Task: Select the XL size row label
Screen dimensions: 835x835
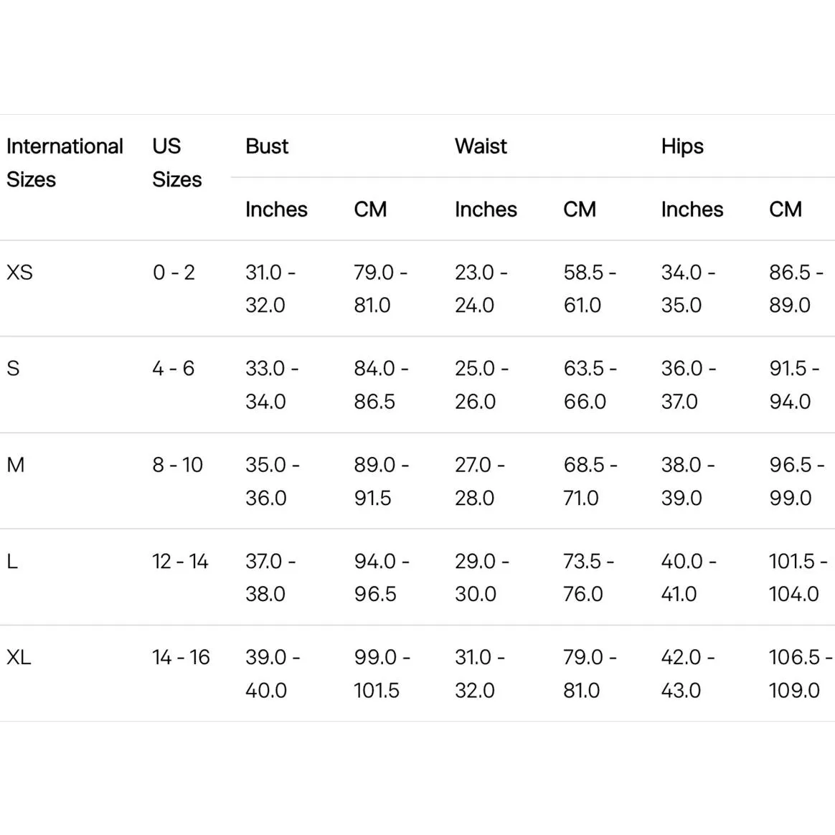Action: pos(19,657)
